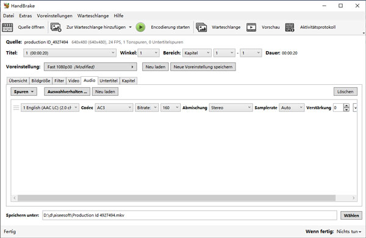Open the Datei menu
This screenshot has width=366, height=238.
[x=9, y=16]
